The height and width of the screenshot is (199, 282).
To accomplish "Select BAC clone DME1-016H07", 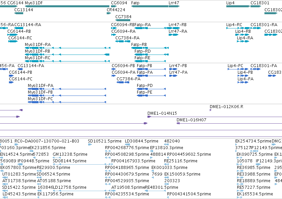I will (229, 123).
